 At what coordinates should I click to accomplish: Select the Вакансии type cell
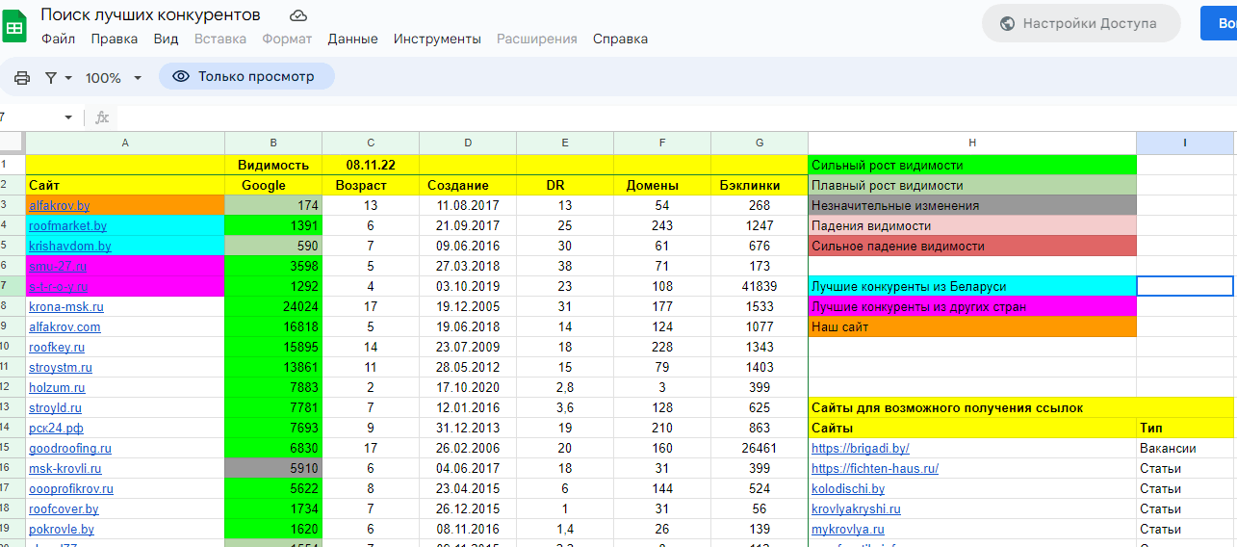click(1186, 448)
